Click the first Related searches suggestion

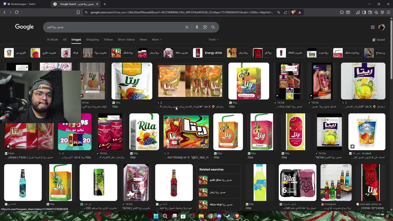click(x=218, y=180)
